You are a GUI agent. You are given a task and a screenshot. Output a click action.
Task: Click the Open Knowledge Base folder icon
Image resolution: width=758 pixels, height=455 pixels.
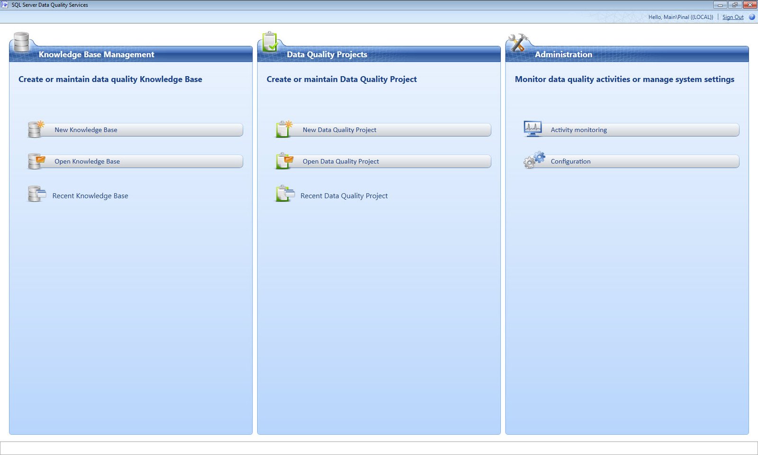pyautogui.click(x=36, y=161)
